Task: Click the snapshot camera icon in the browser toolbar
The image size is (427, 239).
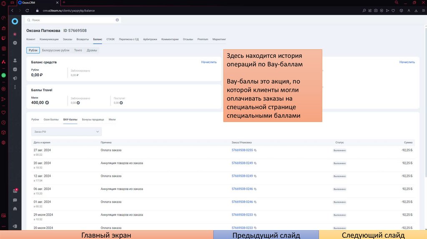Action: [376, 10]
